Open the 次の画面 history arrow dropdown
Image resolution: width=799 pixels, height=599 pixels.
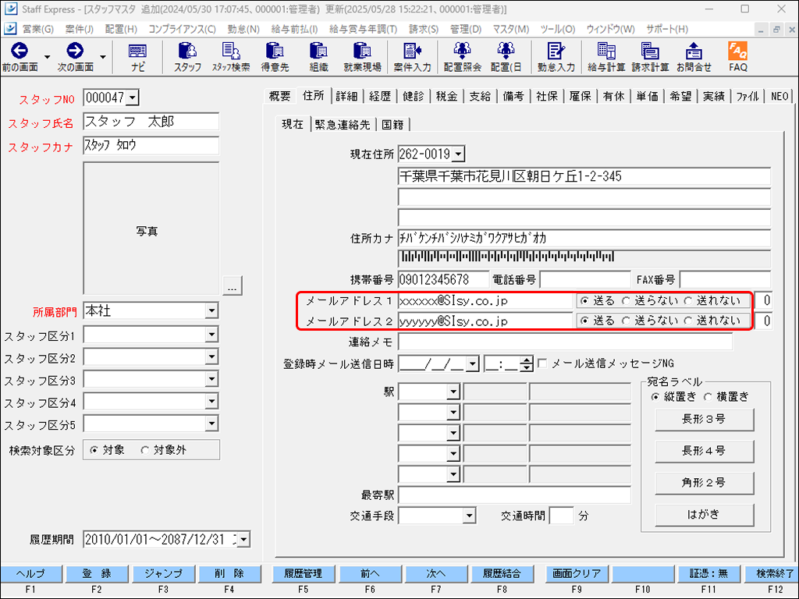[102, 57]
